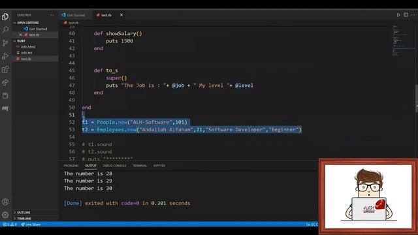Click the Split Editor icon
418x235 pixels.
tap(406, 15)
